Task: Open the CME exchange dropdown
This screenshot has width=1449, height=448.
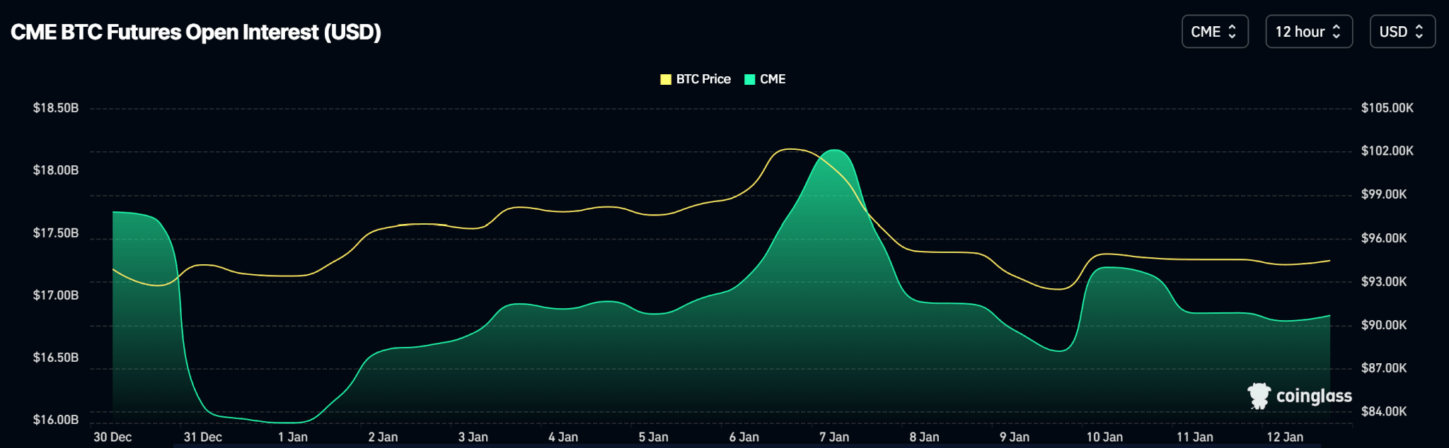Action: pyautogui.click(x=1214, y=32)
